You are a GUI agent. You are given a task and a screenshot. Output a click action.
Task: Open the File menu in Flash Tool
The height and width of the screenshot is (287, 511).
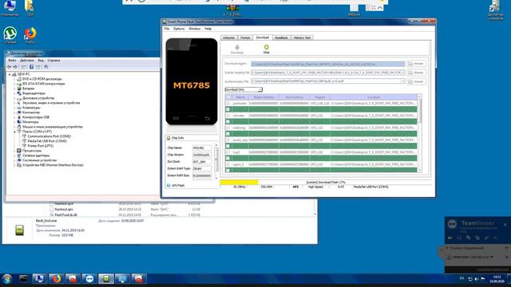coord(167,29)
